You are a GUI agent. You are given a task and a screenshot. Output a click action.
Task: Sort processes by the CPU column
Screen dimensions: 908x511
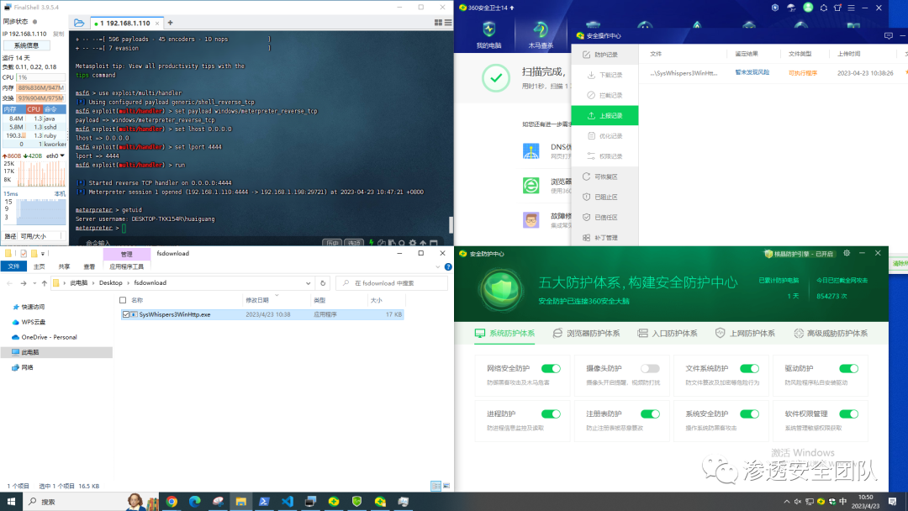pos(34,109)
